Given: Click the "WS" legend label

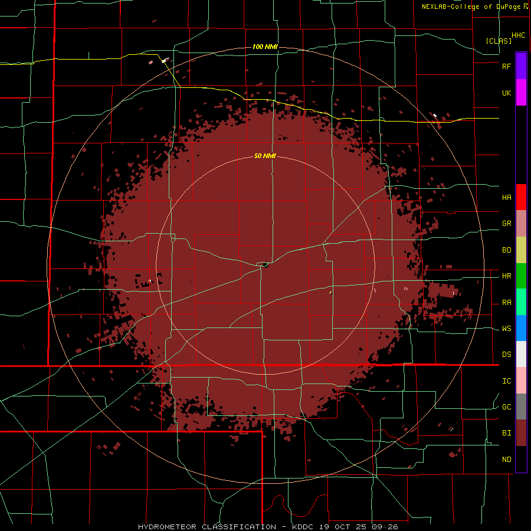Looking at the screenshot, I should click(x=506, y=329).
